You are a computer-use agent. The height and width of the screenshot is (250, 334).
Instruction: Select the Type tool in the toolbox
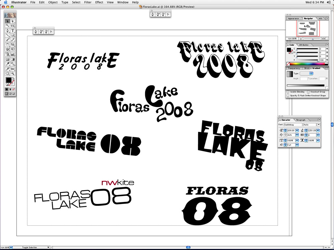[x=13, y=30]
